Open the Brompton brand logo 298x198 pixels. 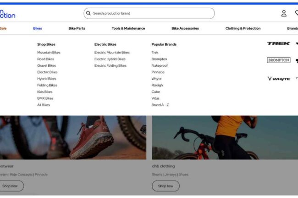[278, 60]
